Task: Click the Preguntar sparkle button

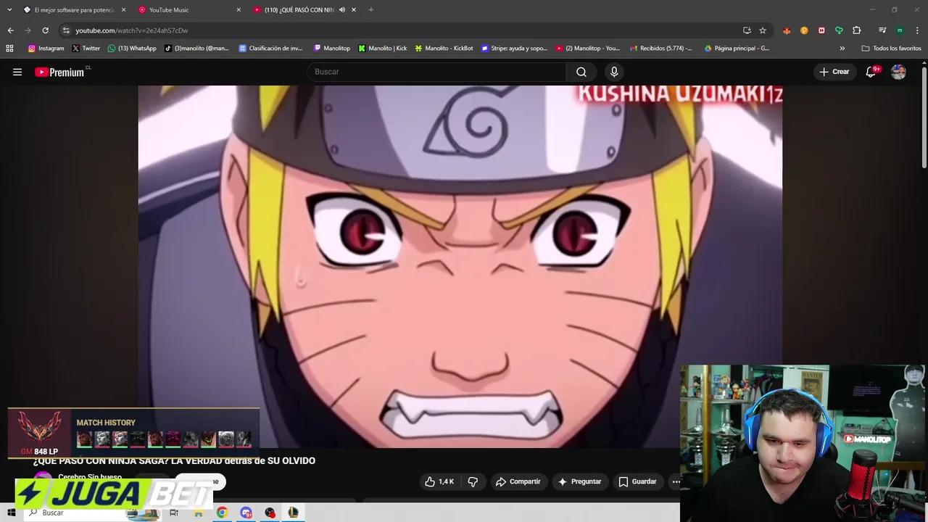Action: pyautogui.click(x=580, y=481)
